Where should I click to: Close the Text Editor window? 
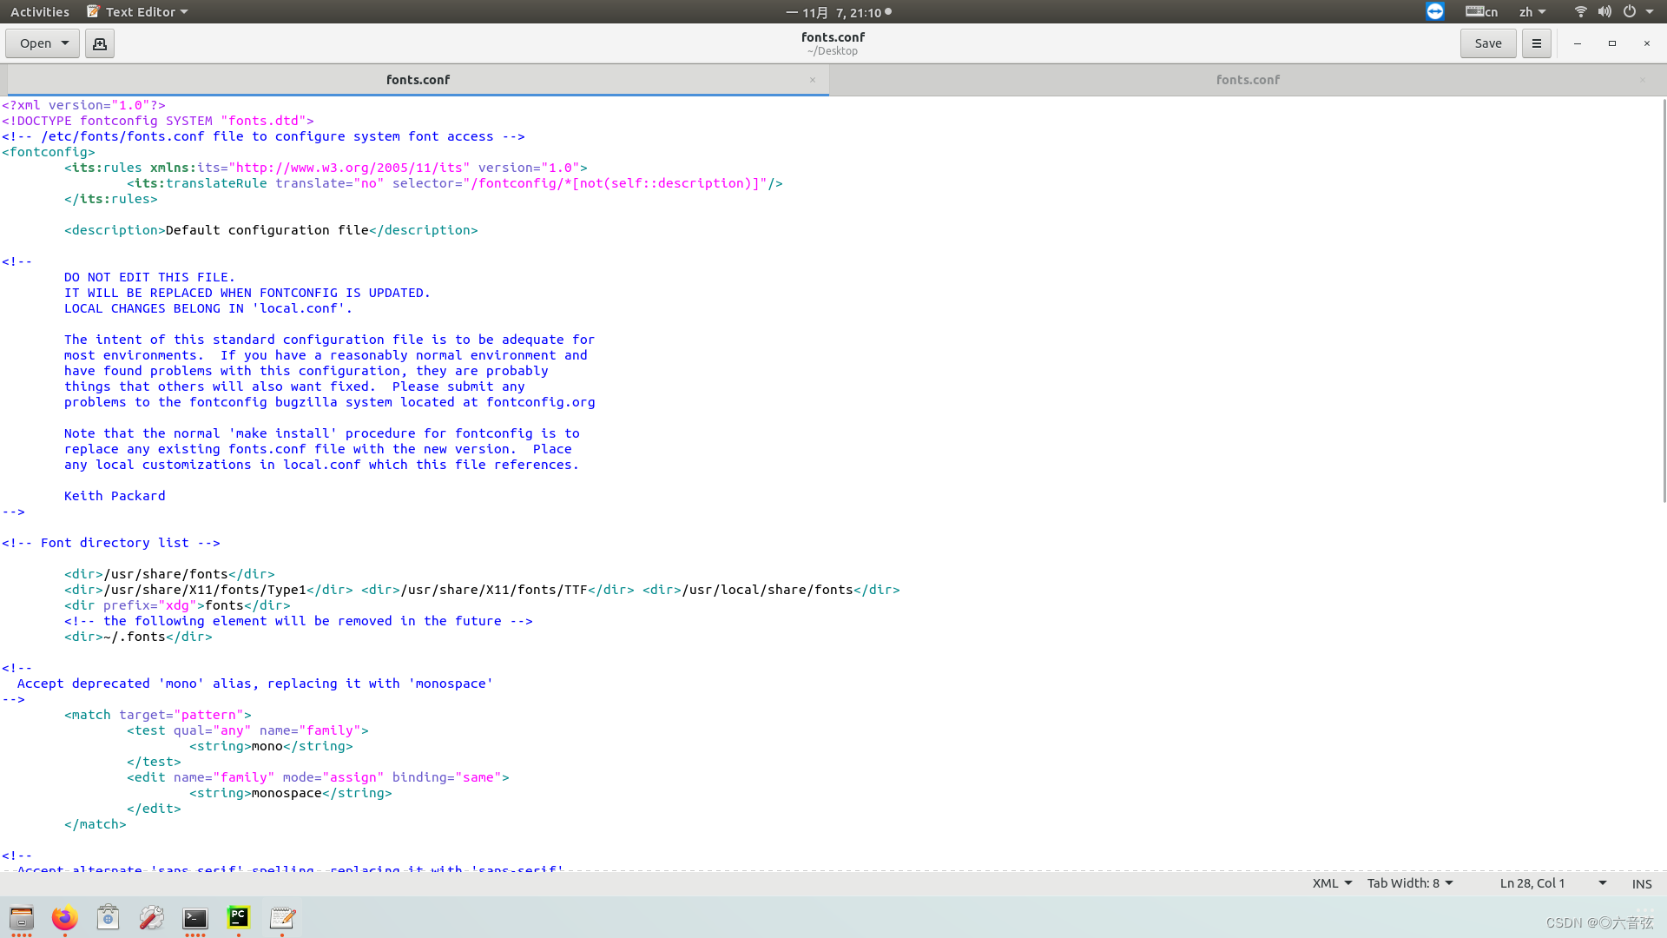tap(1647, 43)
